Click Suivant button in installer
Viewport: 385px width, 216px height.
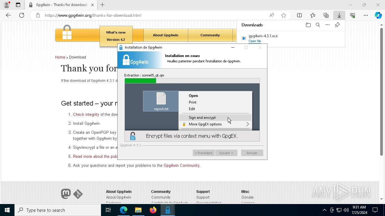tap(226, 153)
